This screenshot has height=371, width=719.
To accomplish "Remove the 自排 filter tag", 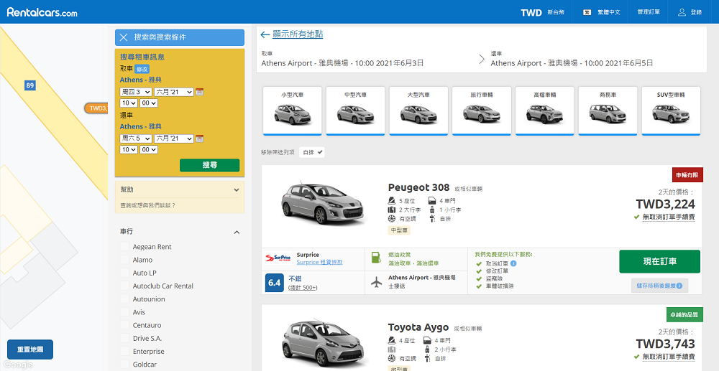I will click(312, 152).
